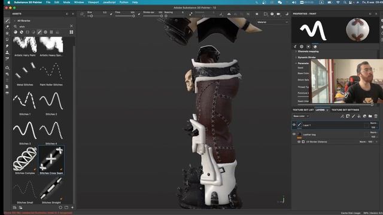Toggle visibility of Layer 1
This screenshot has width=383, height=215.
(294, 125)
